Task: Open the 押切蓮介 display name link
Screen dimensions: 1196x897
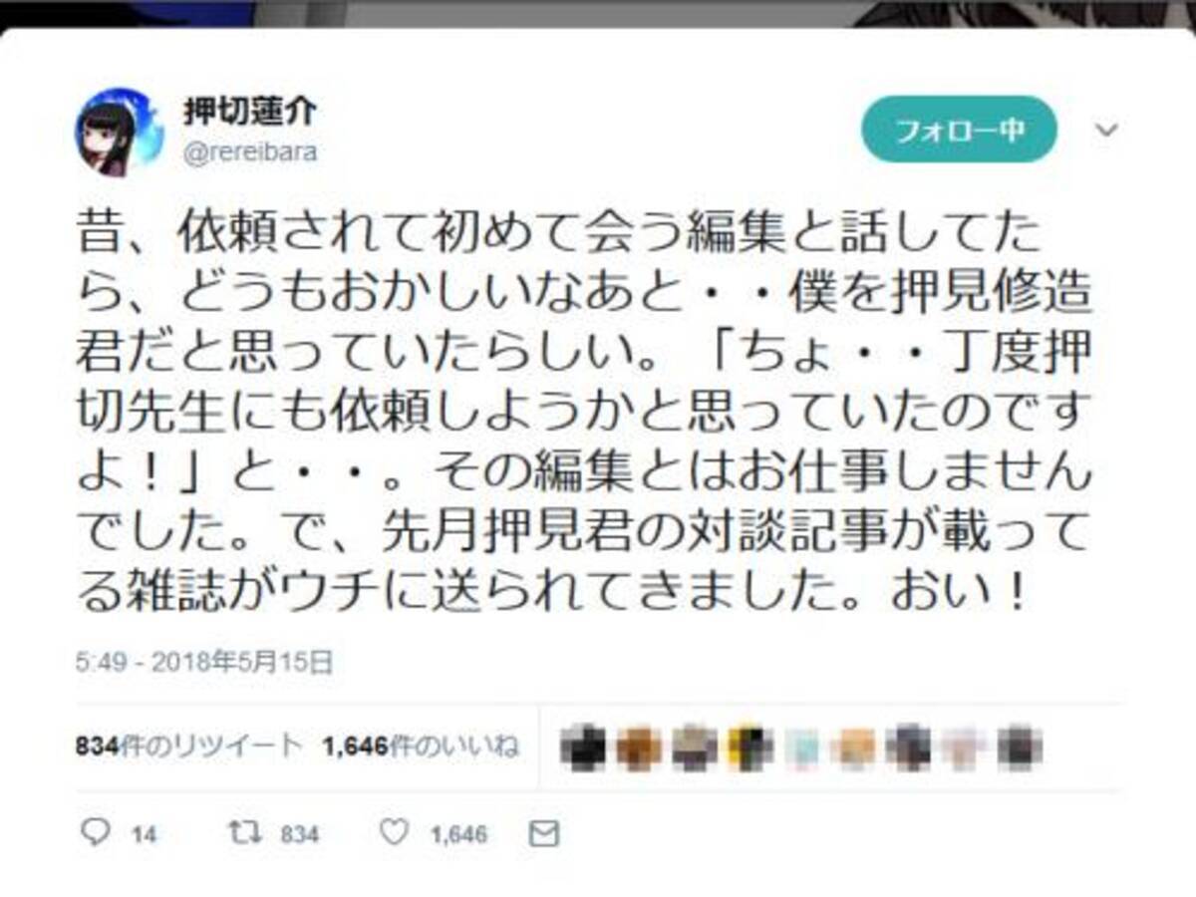Action: pos(250,112)
